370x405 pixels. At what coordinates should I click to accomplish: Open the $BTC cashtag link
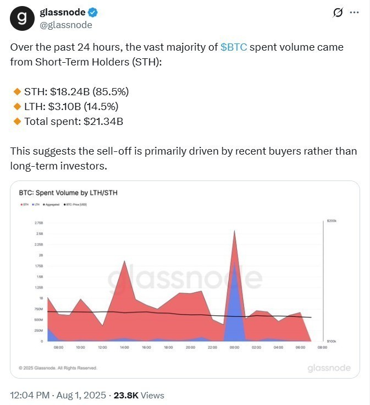pos(235,47)
